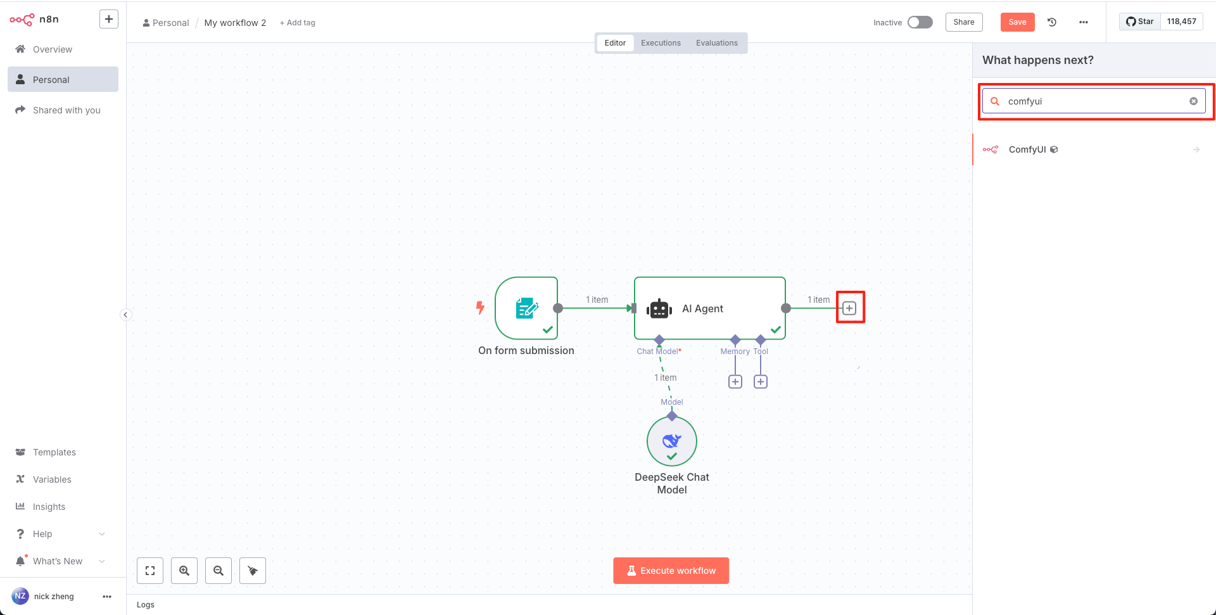Add a Memory sub-node with plus

pyautogui.click(x=735, y=382)
